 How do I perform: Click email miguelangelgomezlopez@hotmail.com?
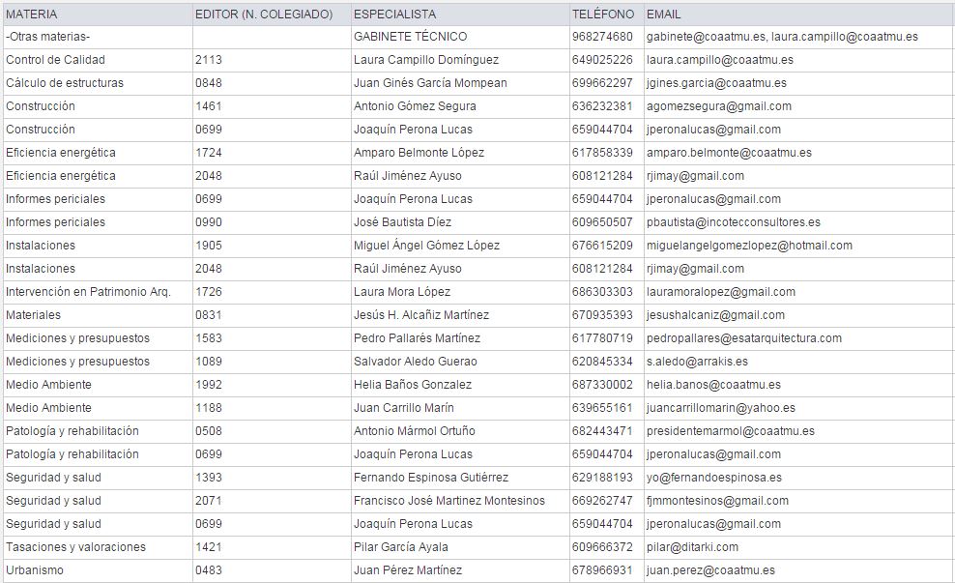(x=749, y=246)
